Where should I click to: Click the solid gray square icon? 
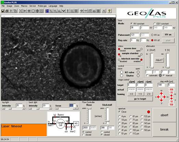coord(76,11)
